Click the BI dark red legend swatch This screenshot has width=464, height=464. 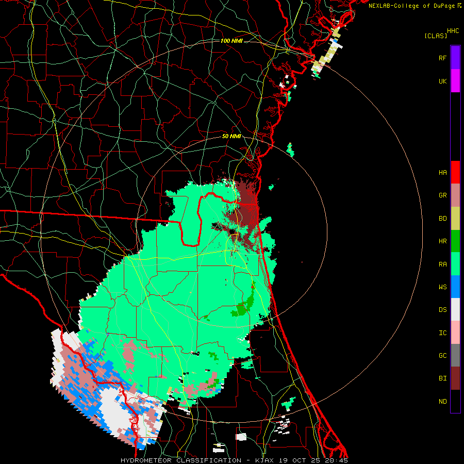point(455,378)
